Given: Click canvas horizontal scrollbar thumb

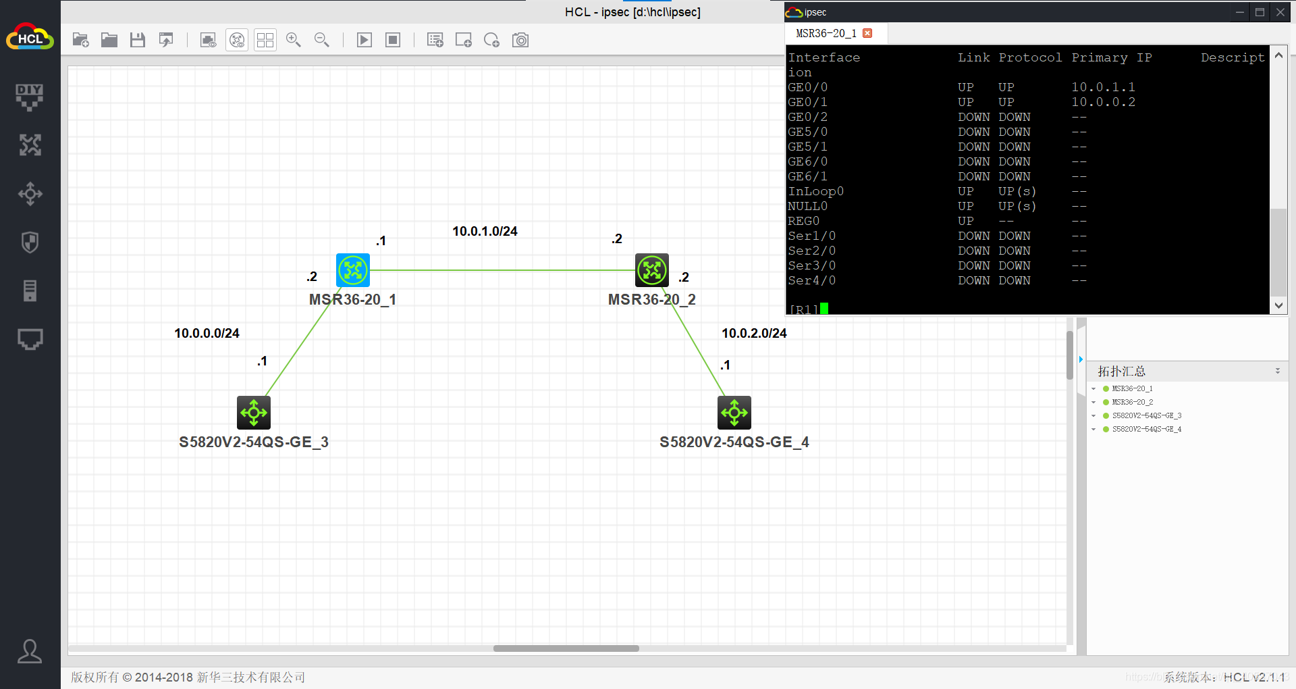Looking at the screenshot, I should pyautogui.click(x=566, y=648).
